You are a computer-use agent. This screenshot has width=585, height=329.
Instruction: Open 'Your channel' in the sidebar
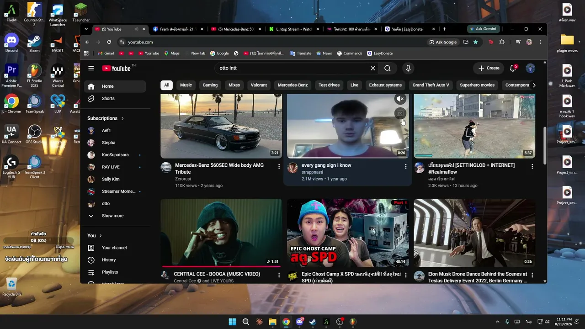115,248
